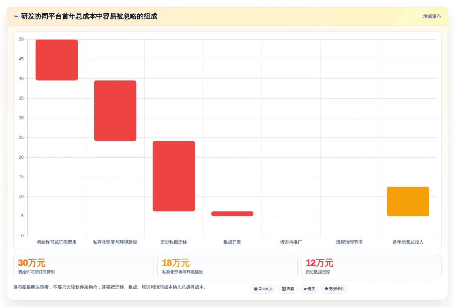Click the 进度 tag chip
Viewport: 455px width, 307px height.
309,289
